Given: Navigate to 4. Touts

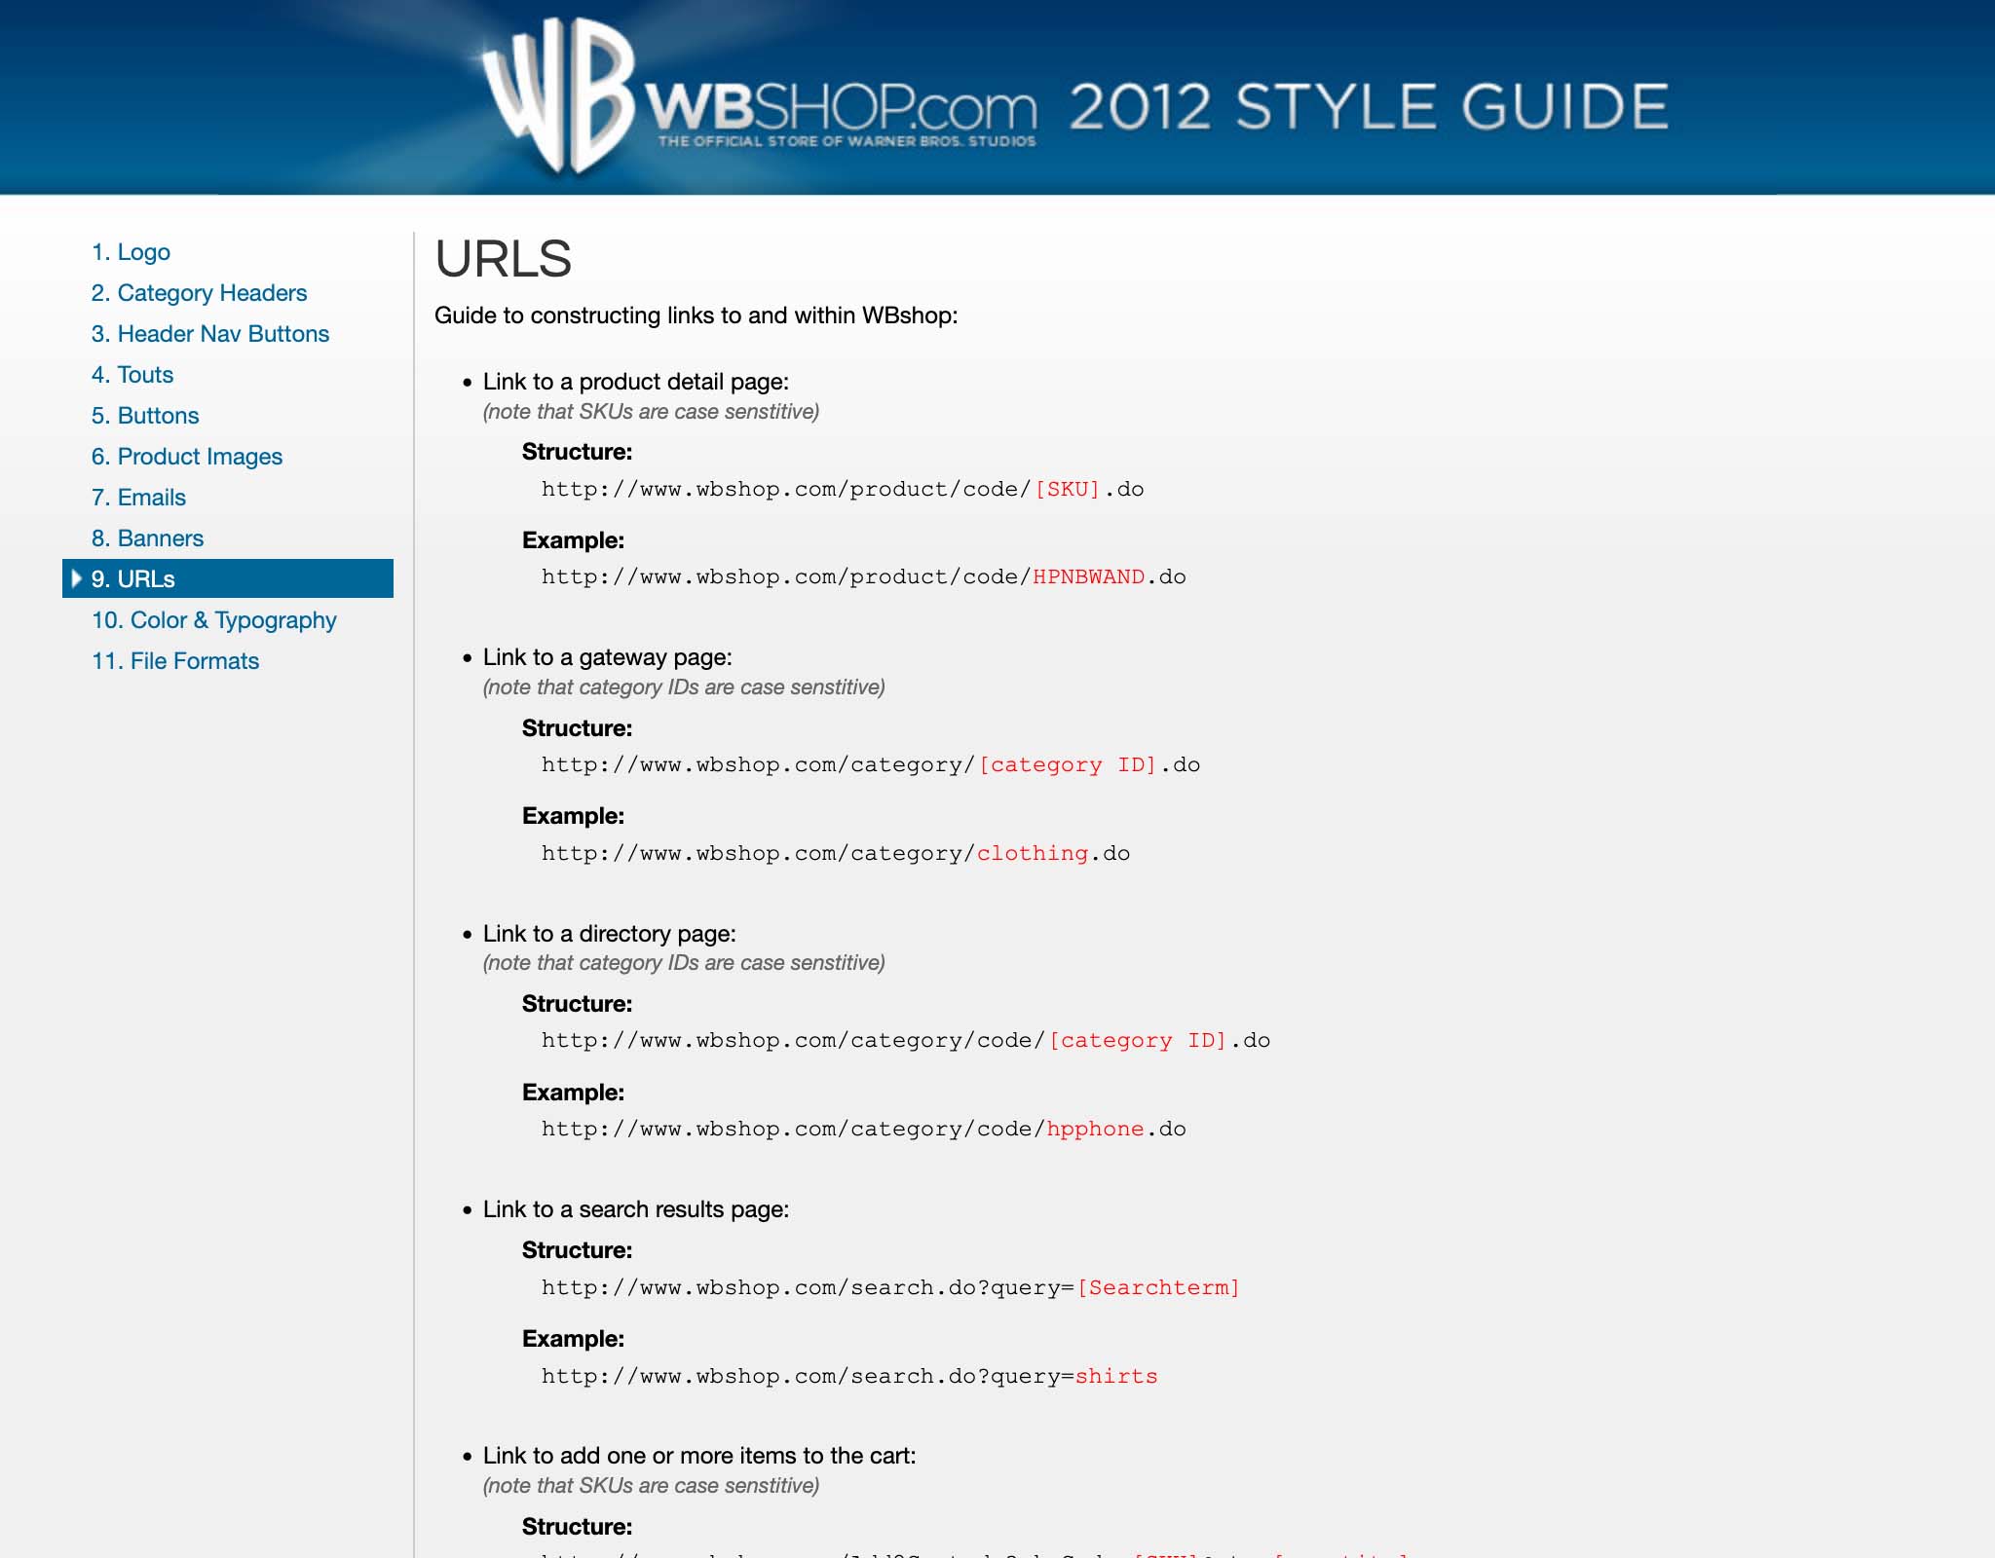Looking at the screenshot, I should (x=132, y=375).
